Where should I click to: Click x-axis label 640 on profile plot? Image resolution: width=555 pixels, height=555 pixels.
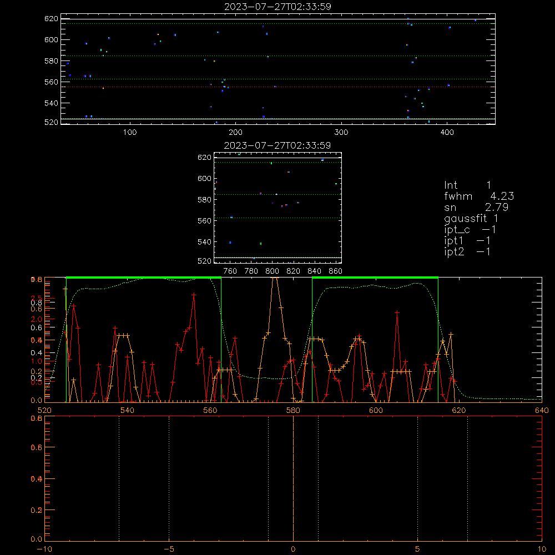pyautogui.click(x=542, y=410)
